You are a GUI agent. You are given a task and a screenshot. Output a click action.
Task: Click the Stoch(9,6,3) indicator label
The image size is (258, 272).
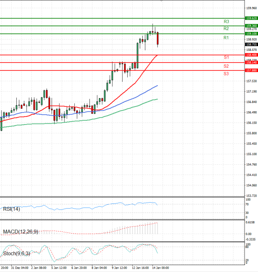click(x=17, y=254)
